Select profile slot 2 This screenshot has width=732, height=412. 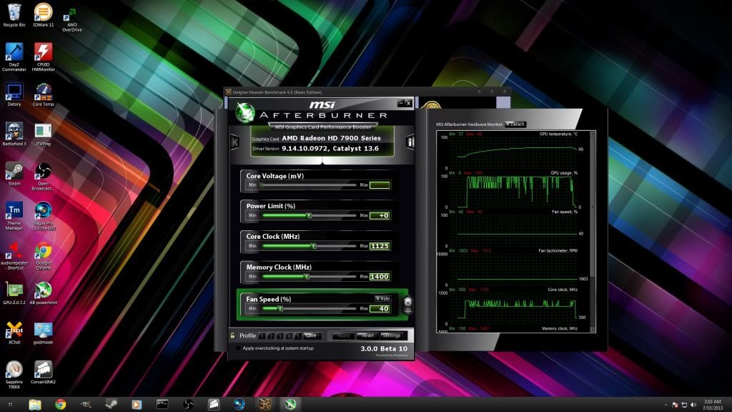[271, 335]
